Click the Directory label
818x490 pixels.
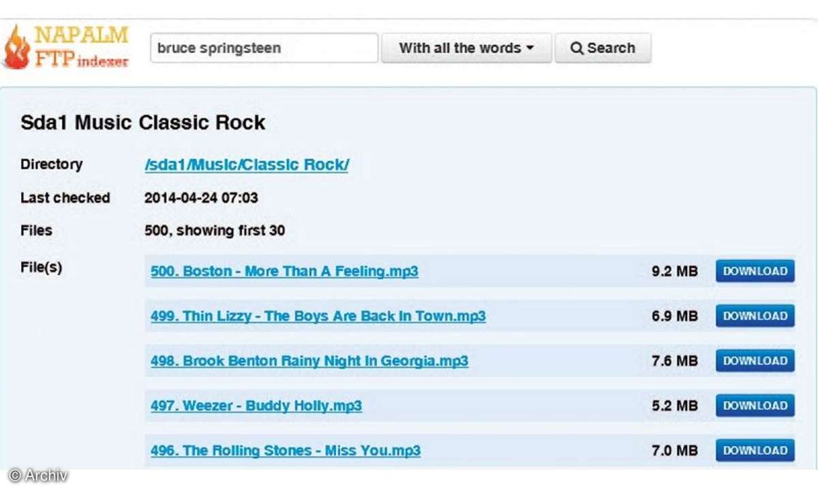point(51,164)
